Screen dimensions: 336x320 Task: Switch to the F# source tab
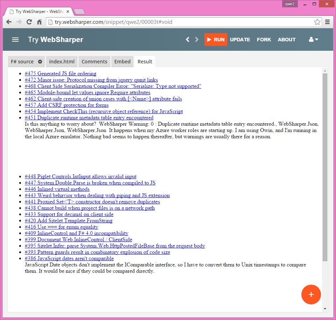pyautogui.click(x=22, y=62)
